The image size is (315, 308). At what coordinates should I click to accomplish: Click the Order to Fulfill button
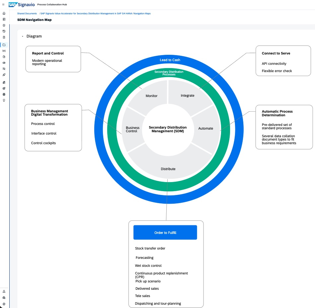click(x=165, y=233)
